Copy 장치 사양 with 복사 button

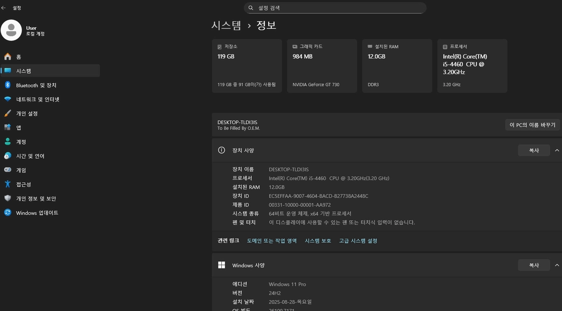(534, 150)
